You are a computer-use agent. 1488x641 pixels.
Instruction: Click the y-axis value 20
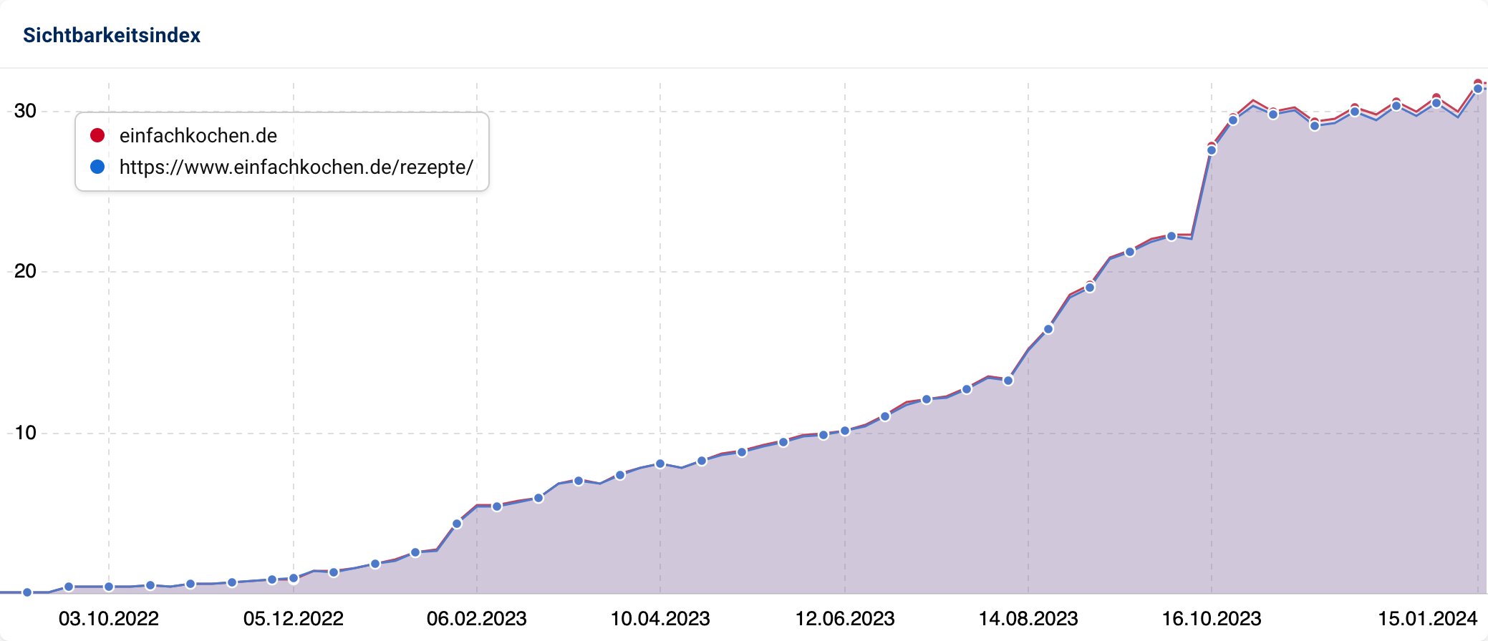(25, 271)
